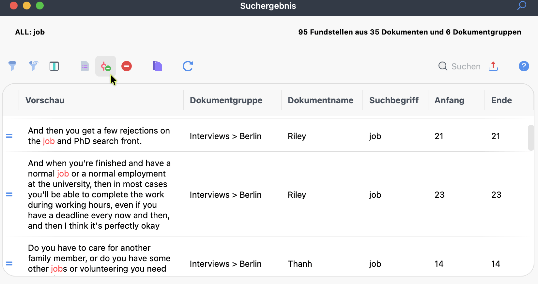Export results with the upload icon

click(493, 66)
